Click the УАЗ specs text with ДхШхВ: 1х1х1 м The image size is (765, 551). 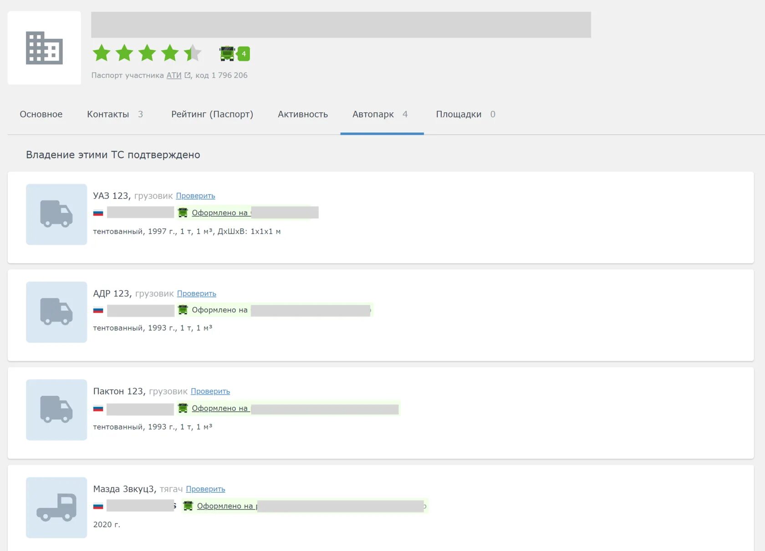187,231
